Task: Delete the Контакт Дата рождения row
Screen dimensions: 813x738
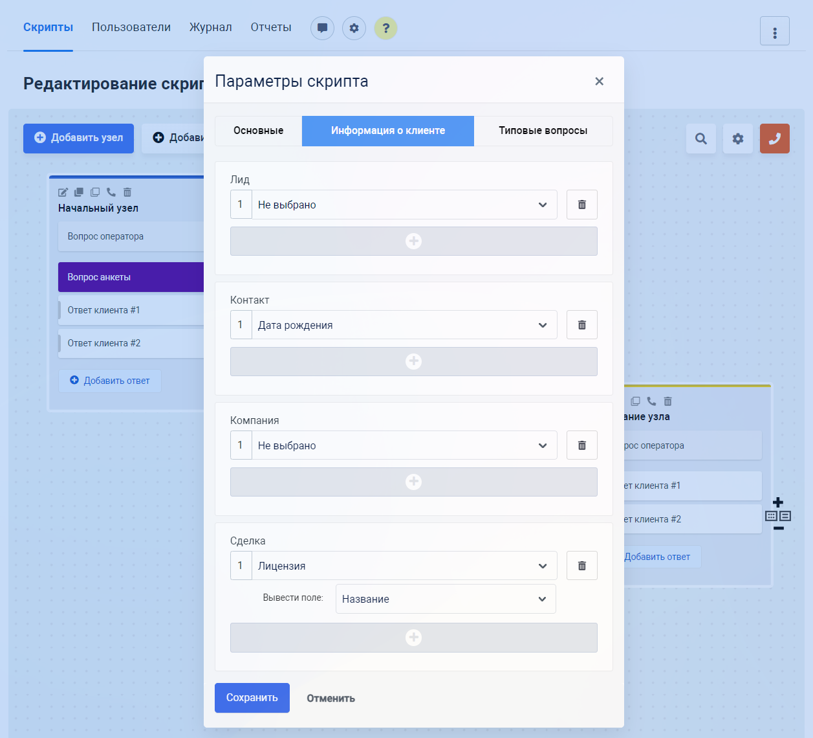Action: pyautogui.click(x=581, y=325)
